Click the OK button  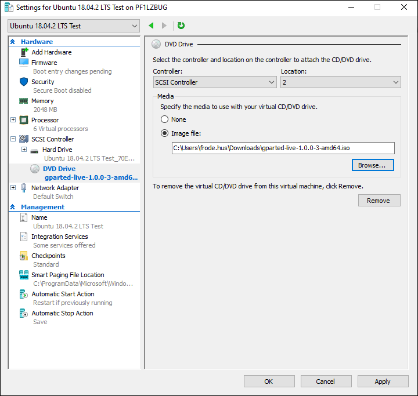[269, 382]
